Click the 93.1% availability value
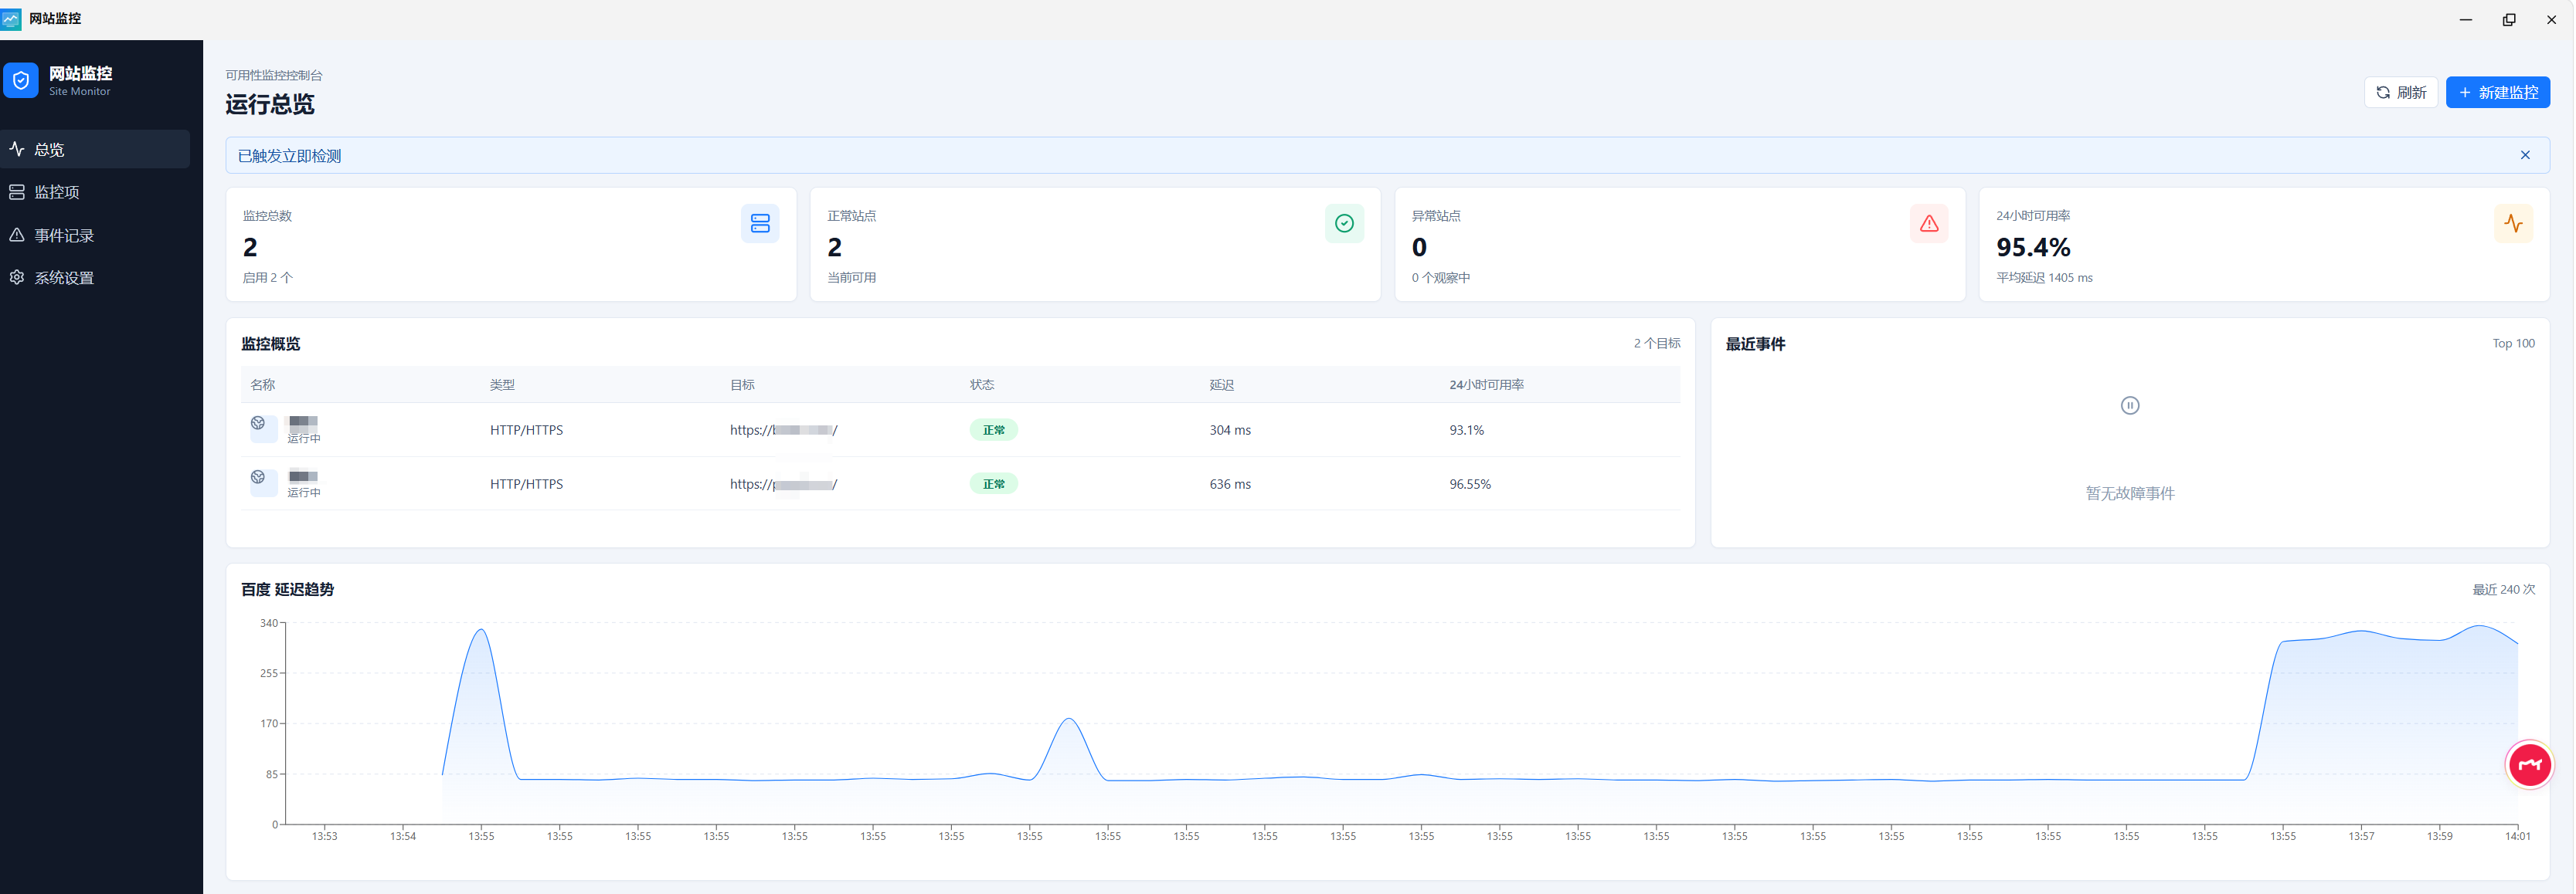The height and width of the screenshot is (894, 2576). (x=1467, y=431)
